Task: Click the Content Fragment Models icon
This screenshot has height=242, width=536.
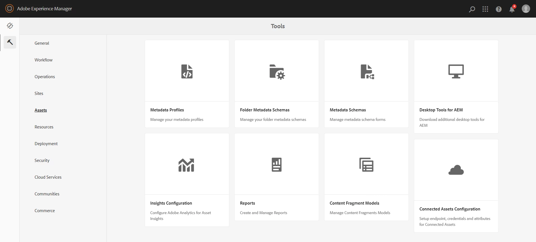Action: [366, 165]
